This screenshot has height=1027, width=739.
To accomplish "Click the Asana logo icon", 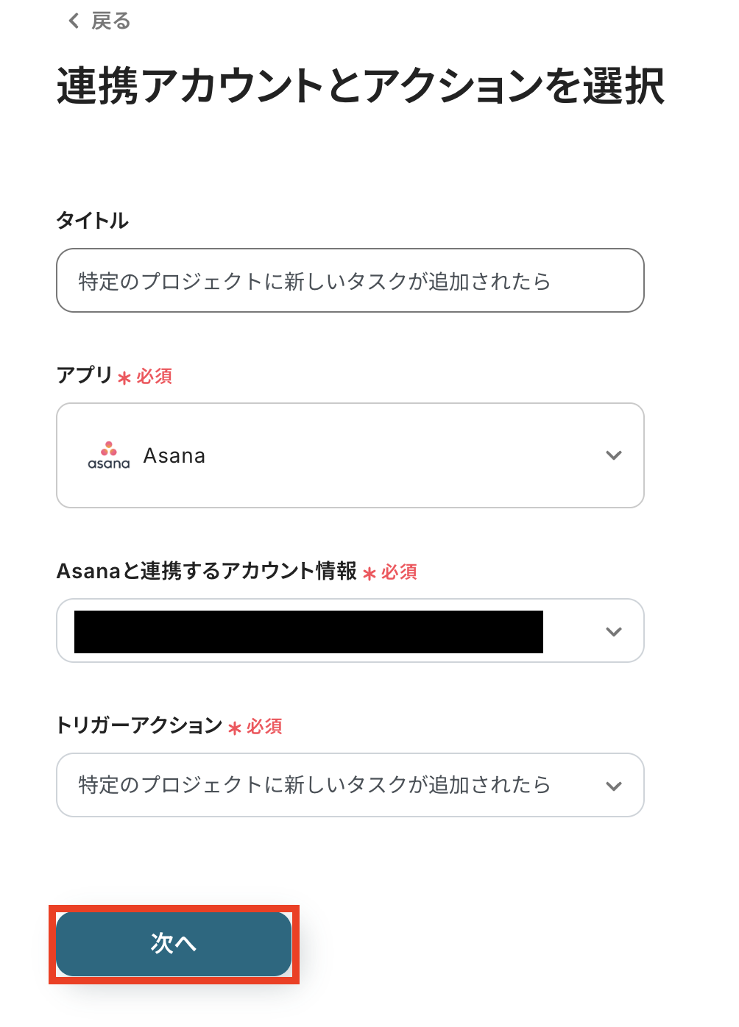I will pos(109,455).
